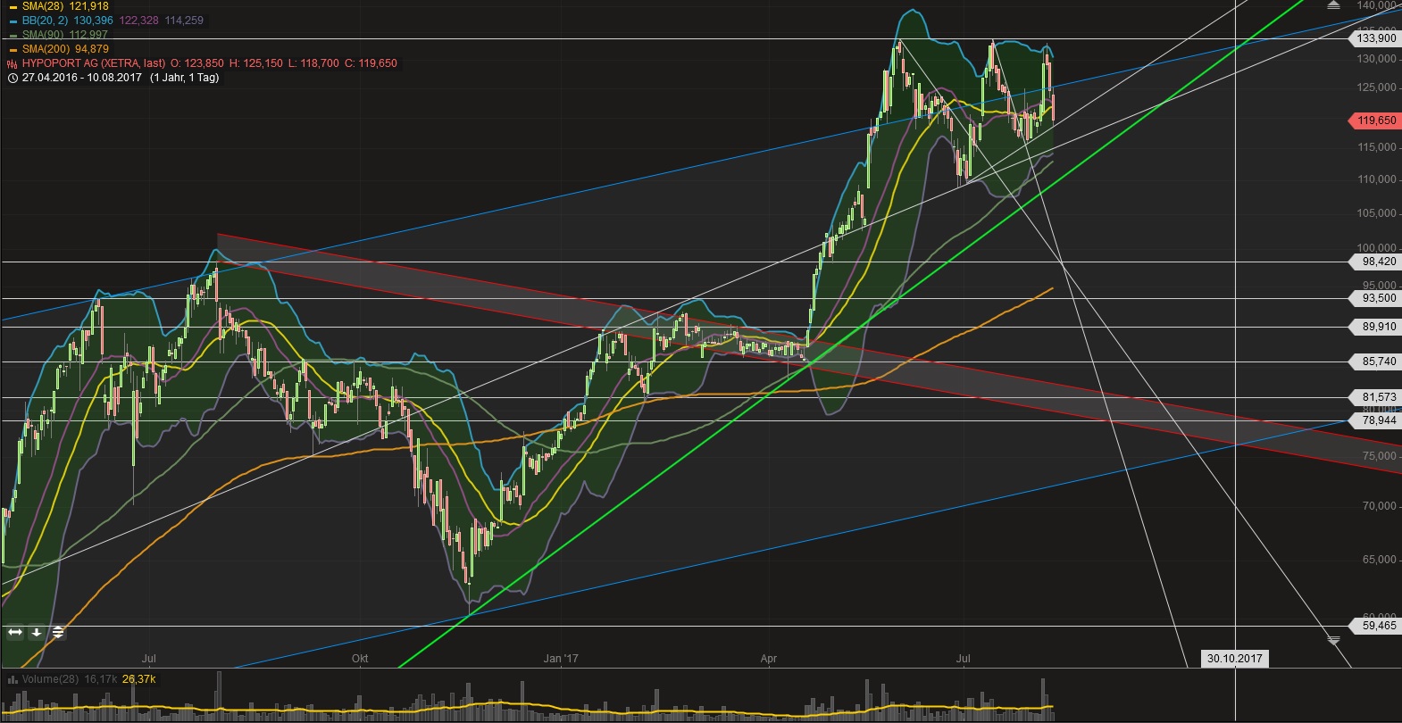Click the Okt label on the time axis
Image resolution: width=1402 pixels, height=723 pixels.
click(x=360, y=659)
